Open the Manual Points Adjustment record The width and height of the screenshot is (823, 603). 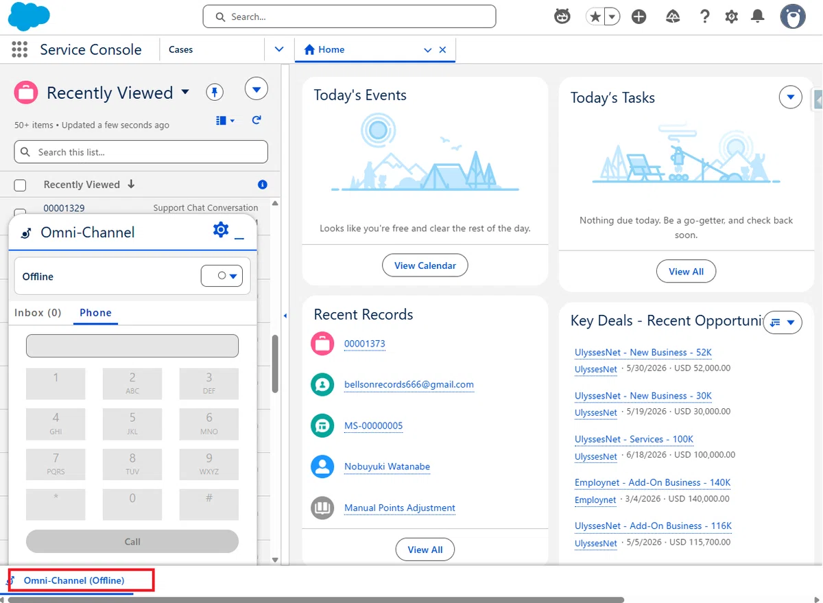tap(400, 508)
